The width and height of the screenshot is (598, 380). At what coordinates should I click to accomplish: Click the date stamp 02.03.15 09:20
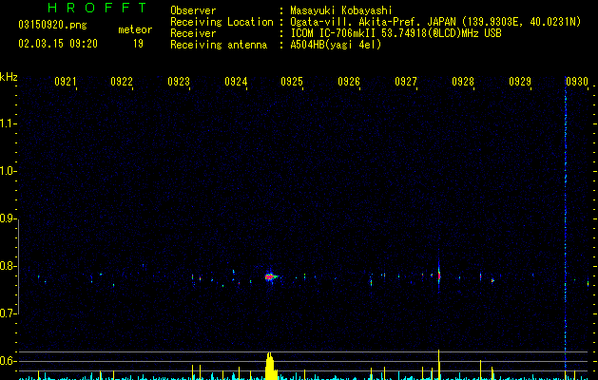tap(58, 44)
